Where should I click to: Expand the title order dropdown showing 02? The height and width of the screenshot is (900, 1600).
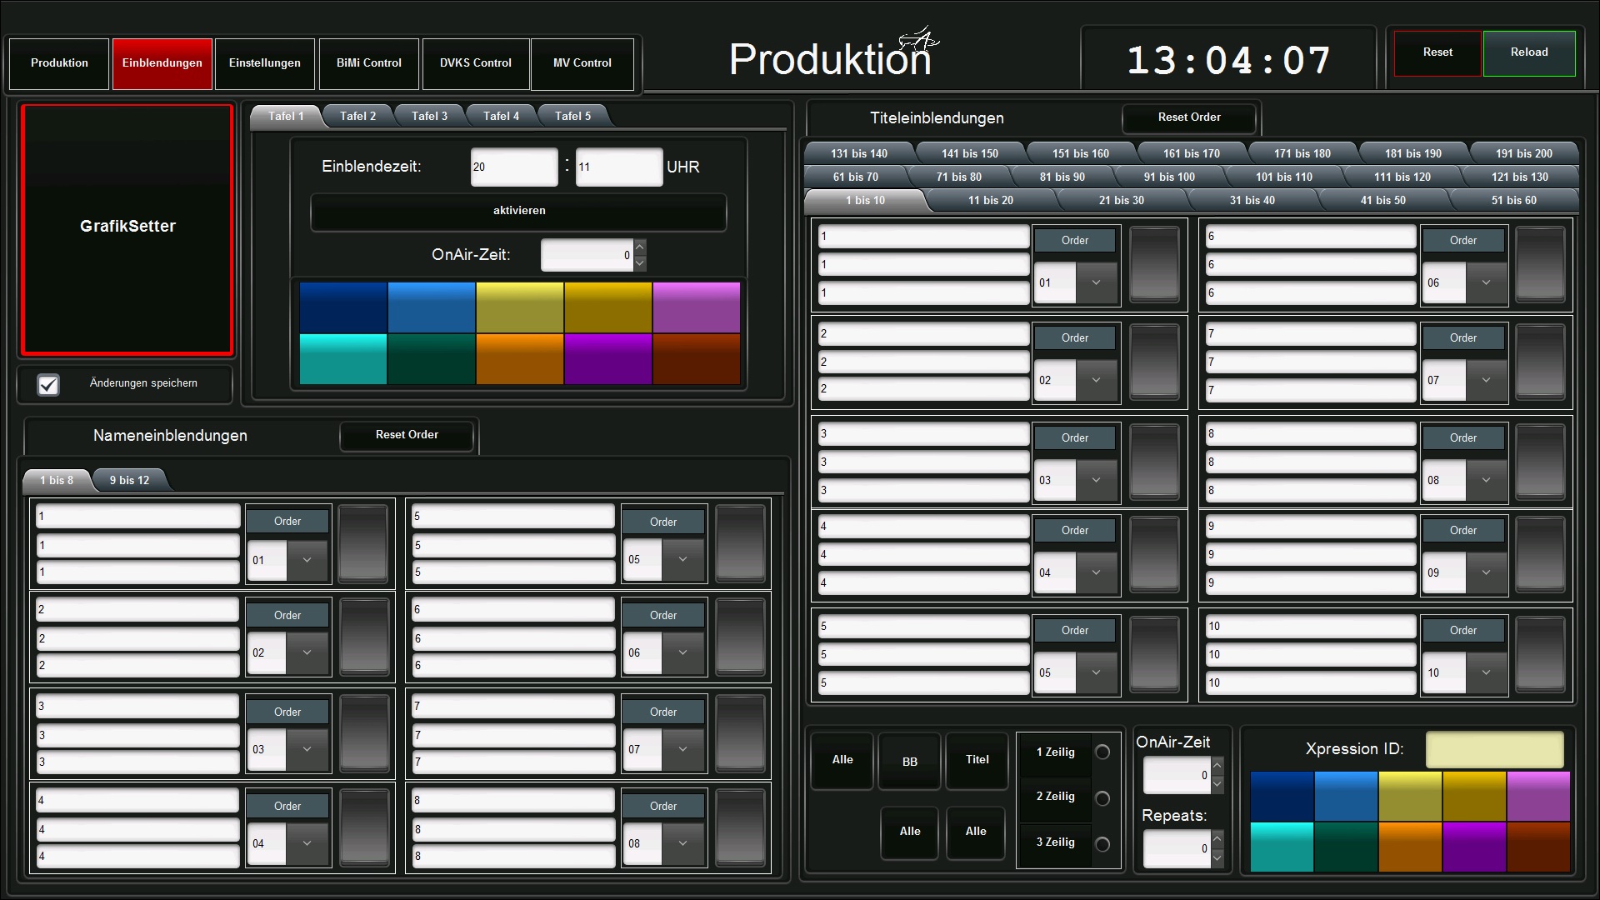point(1096,380)
